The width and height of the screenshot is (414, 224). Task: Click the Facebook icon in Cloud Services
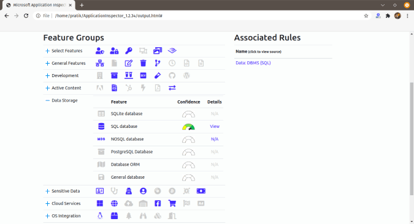click(158, 203)
